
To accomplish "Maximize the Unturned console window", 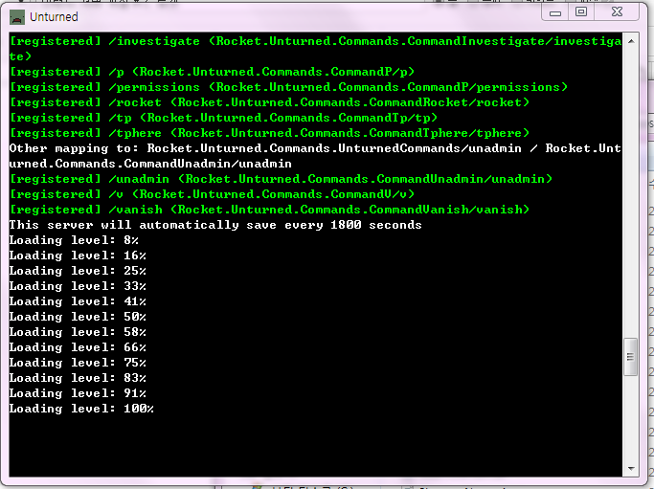I will [581, 12].
